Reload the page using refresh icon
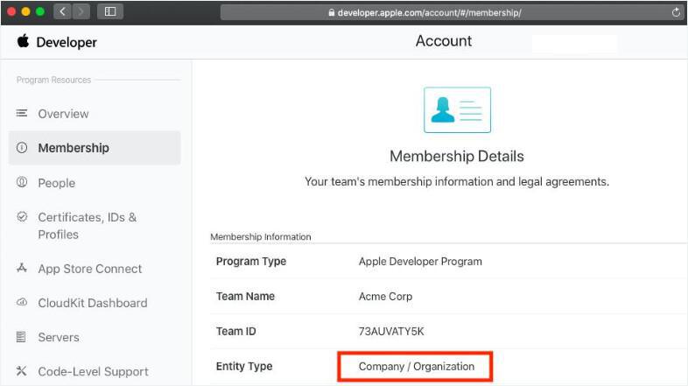Viewport: 688px width, 386px height. pos(676,12)
